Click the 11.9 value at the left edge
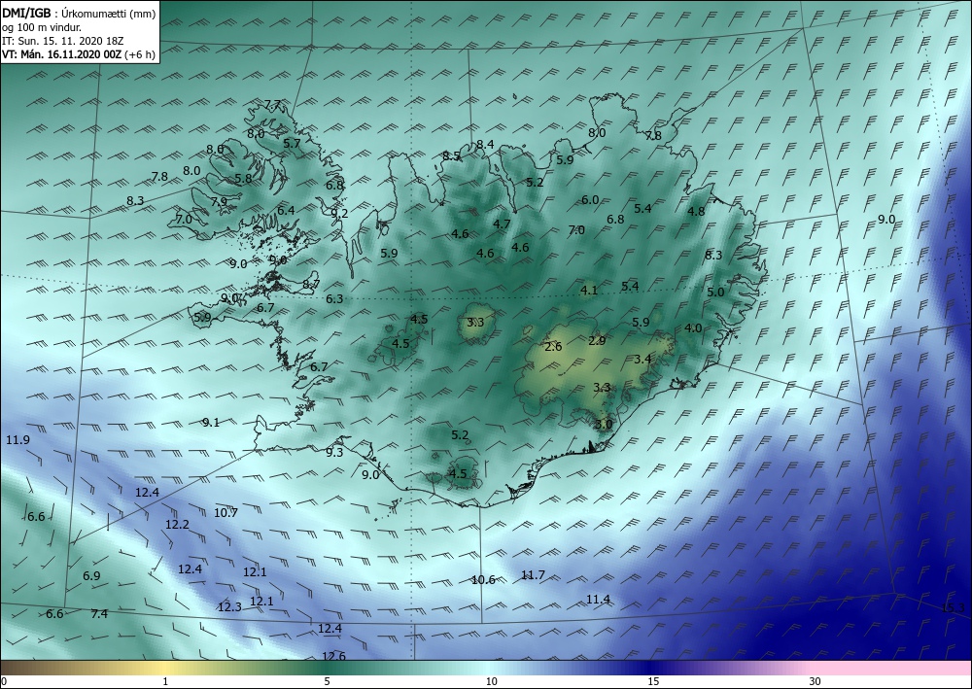The width and height of the screenshot is (972, 689). [x=17, y=440]
